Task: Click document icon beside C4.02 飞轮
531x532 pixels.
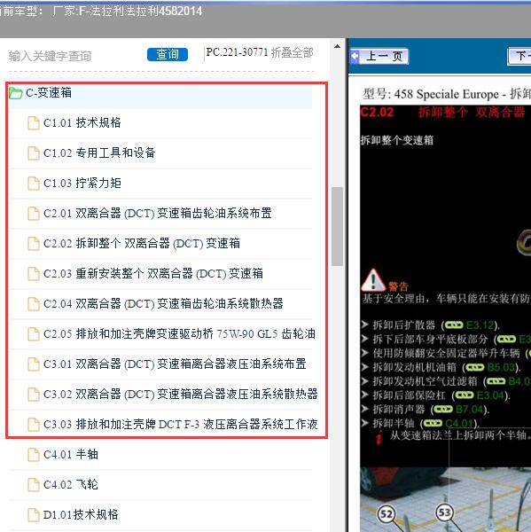Action: point(34,485)
